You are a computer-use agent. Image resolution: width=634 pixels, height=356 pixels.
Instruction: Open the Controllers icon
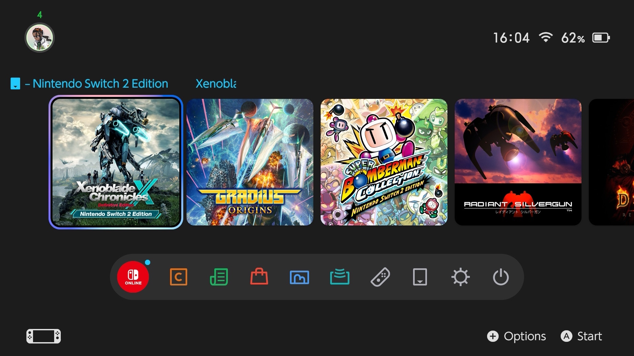click(380, 277)
